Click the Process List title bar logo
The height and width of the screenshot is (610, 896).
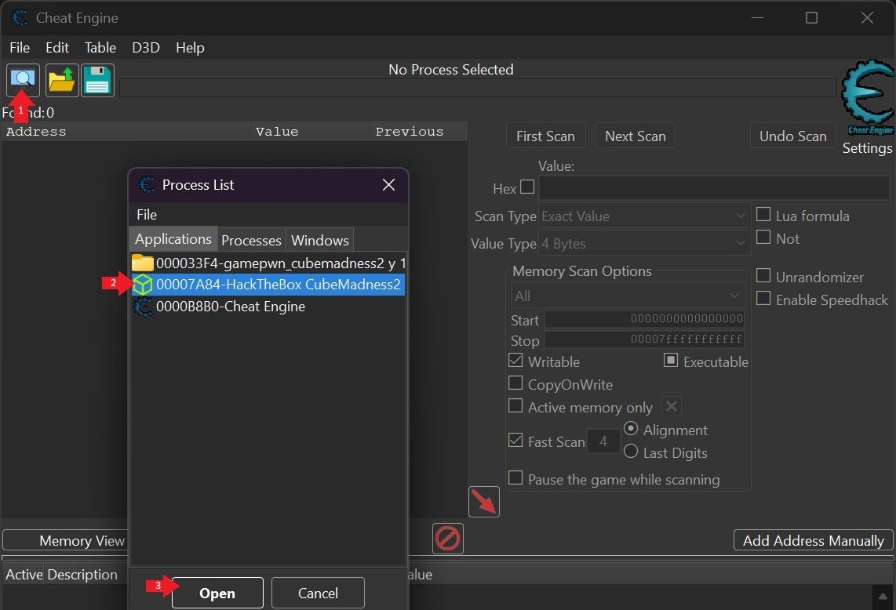147,184
